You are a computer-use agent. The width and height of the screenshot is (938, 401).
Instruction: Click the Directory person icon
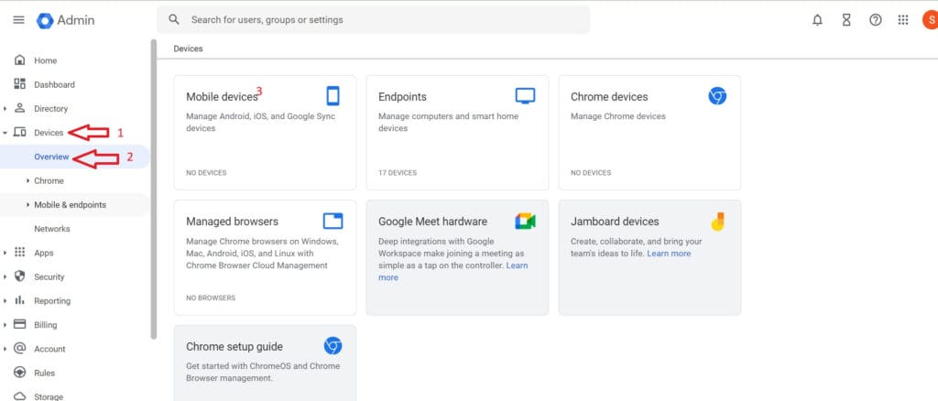pos(20,108)
